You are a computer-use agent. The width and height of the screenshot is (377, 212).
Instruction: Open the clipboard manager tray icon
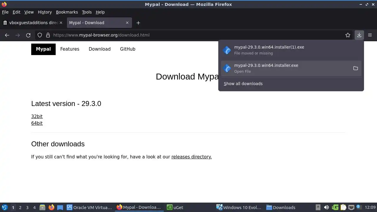coord(343,207)
